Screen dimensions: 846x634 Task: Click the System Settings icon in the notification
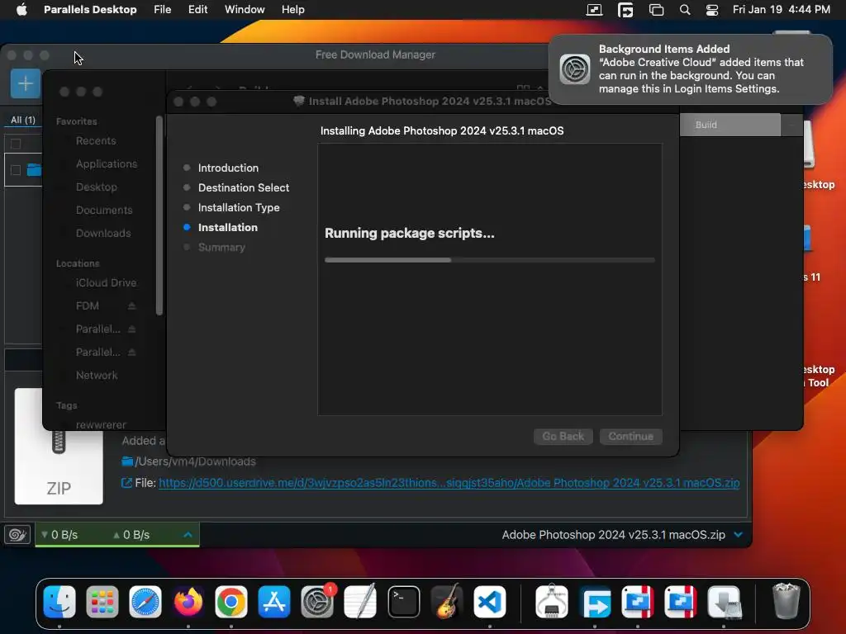(575, 69)
